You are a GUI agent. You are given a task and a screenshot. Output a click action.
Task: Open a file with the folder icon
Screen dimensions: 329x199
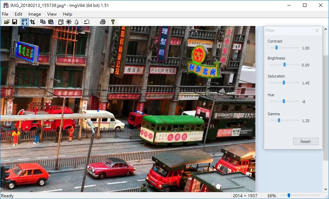click(x=7, y=22)
